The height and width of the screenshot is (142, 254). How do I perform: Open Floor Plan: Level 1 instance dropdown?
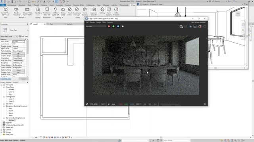(9, 36)
